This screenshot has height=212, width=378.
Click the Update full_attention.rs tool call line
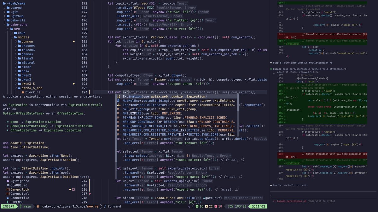[310, 69]
